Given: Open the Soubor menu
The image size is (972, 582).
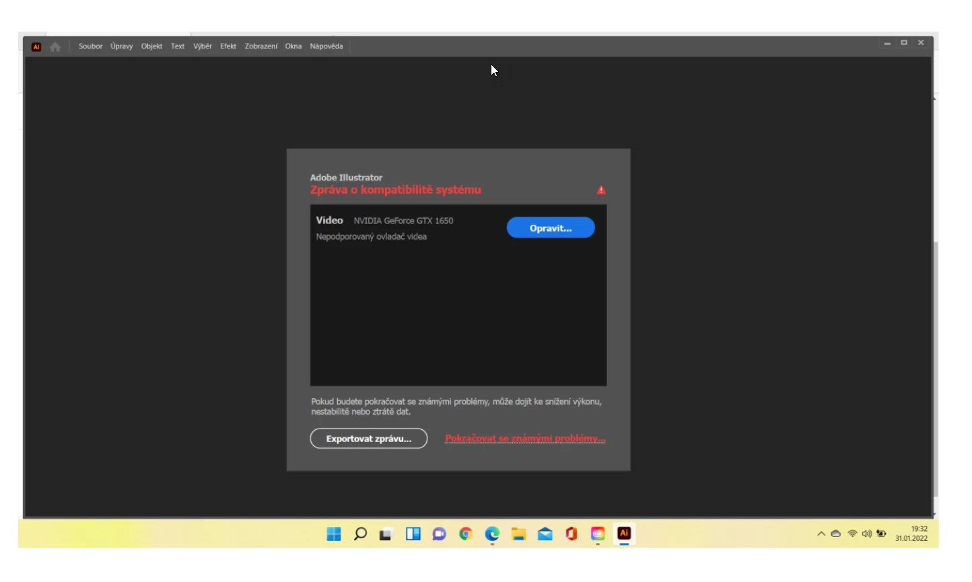Looking at the screenshot, I should [90, 46].
